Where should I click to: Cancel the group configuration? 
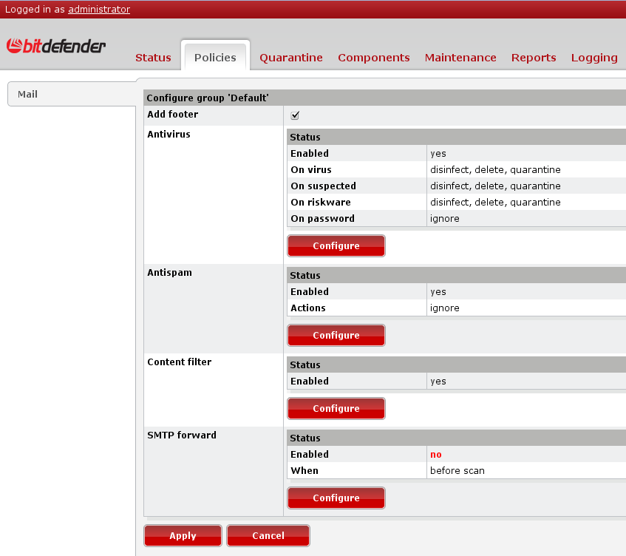pyautogui.click(x=268, y=536)
